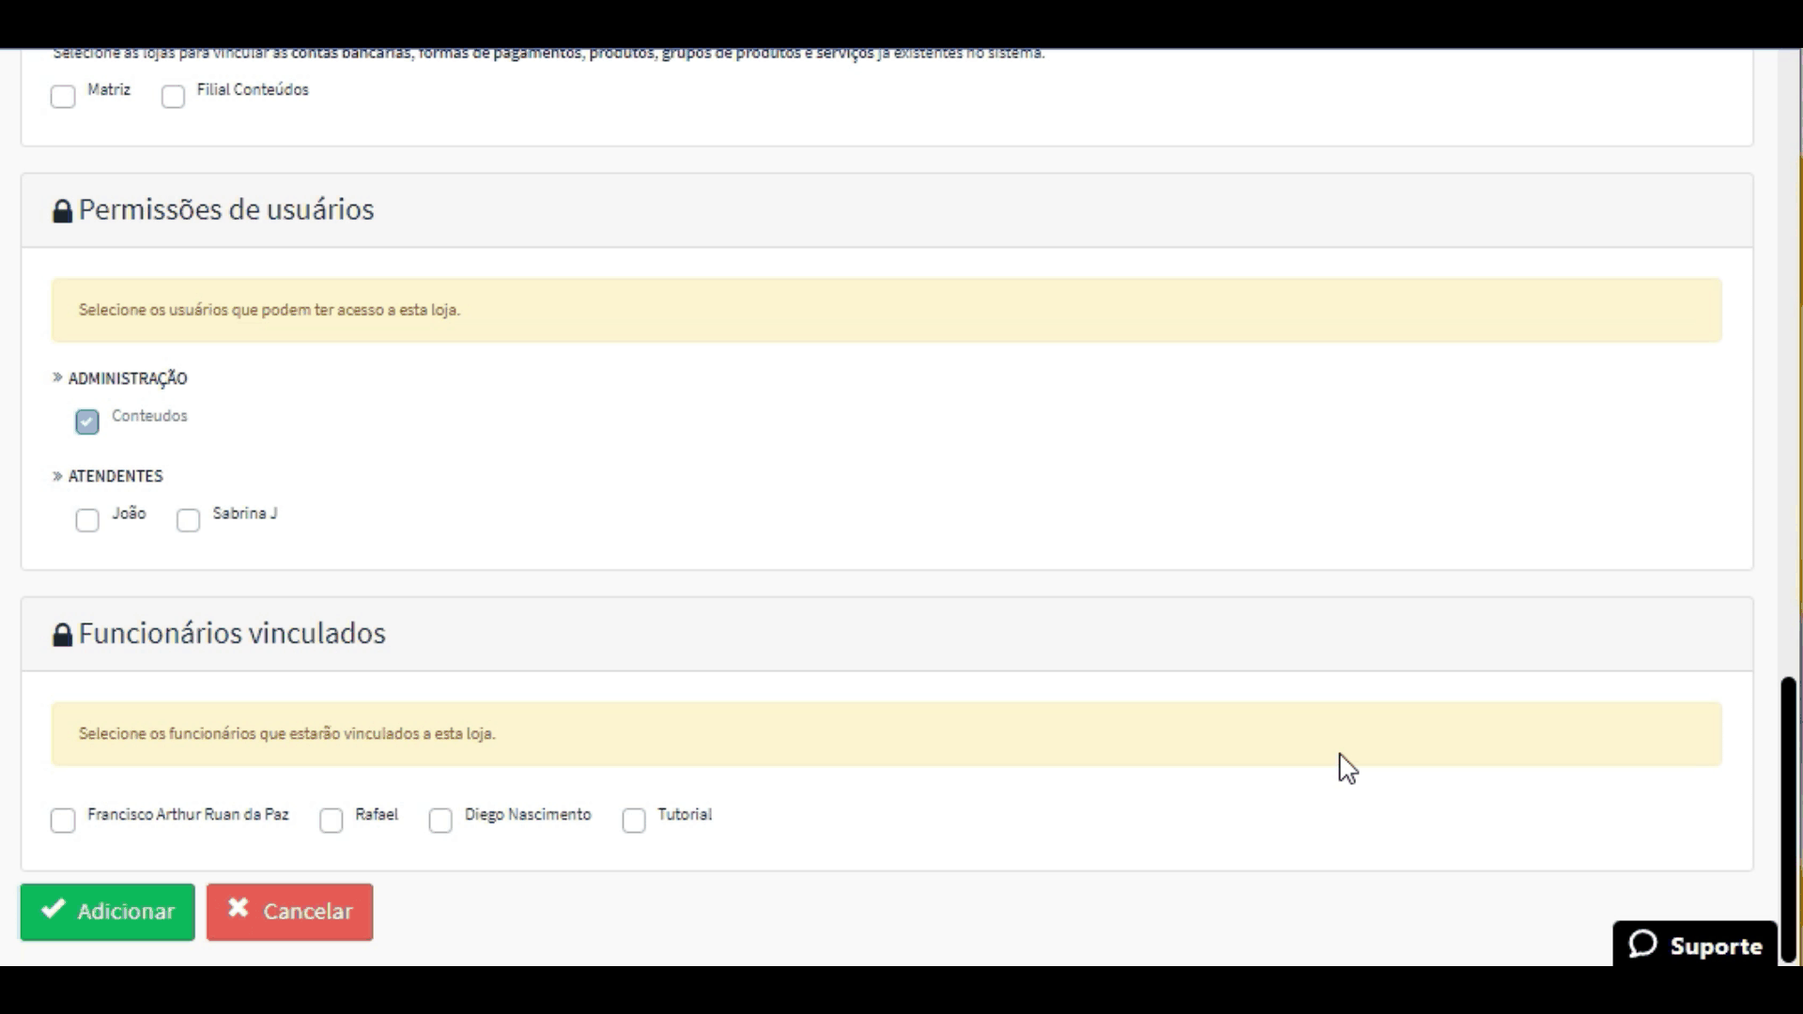
Task: Check the Matriz store checkbox
Action: 63,97
